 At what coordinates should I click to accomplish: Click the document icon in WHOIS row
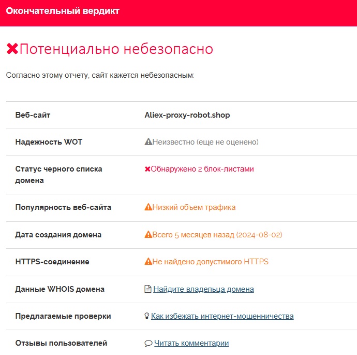pyautogui.click(x=148, y=289)
